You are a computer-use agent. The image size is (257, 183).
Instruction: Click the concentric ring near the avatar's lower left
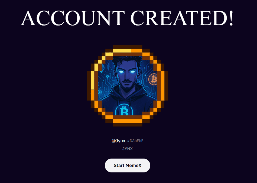tap(100, 92)
